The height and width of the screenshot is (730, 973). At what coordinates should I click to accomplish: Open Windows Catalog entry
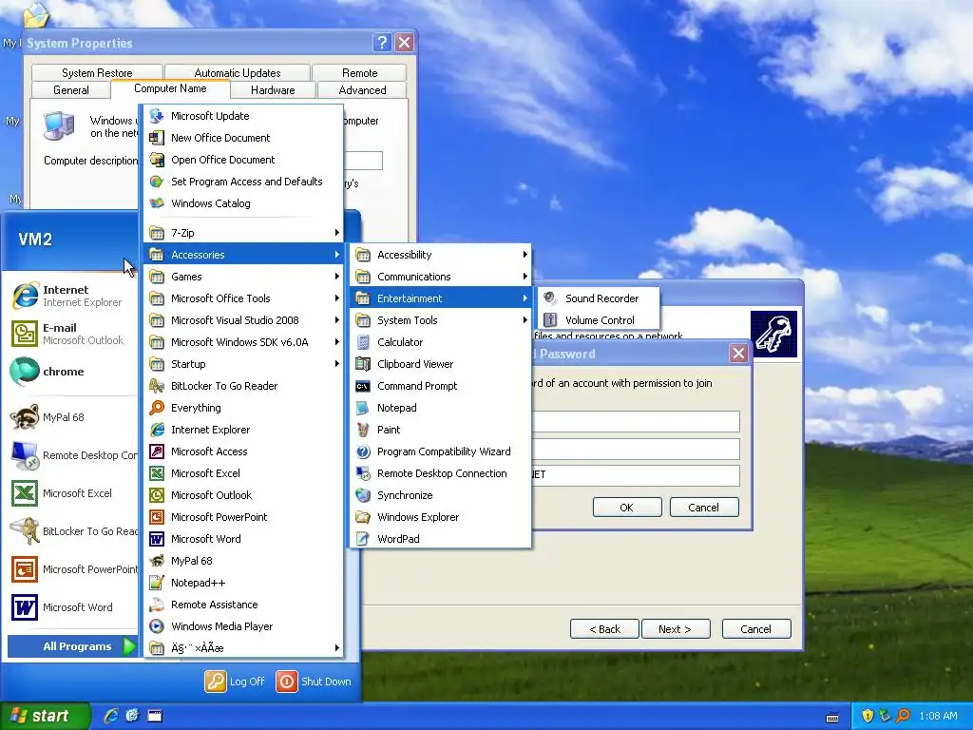(x=243, y=203)
